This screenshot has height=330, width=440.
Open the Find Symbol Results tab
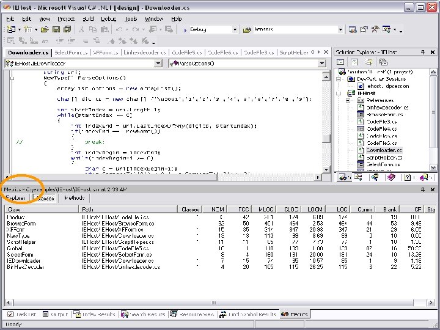click(248, 314)
